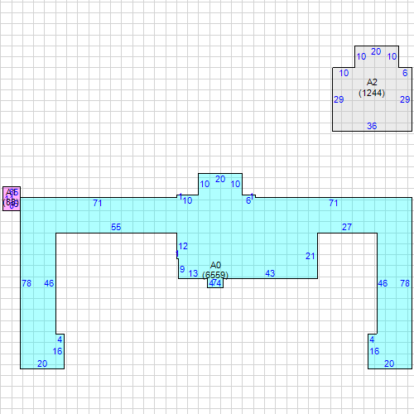
Task: Click the 43 dimension label in A0
Action: tap(270, 273)
